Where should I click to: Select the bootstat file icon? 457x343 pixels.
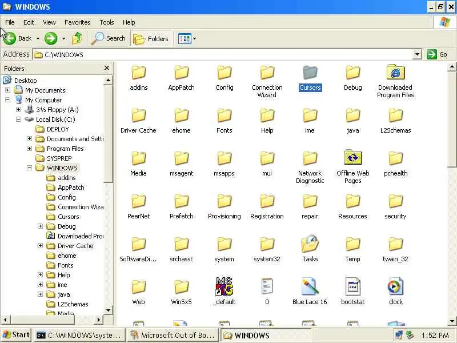[x=352, y=286]
